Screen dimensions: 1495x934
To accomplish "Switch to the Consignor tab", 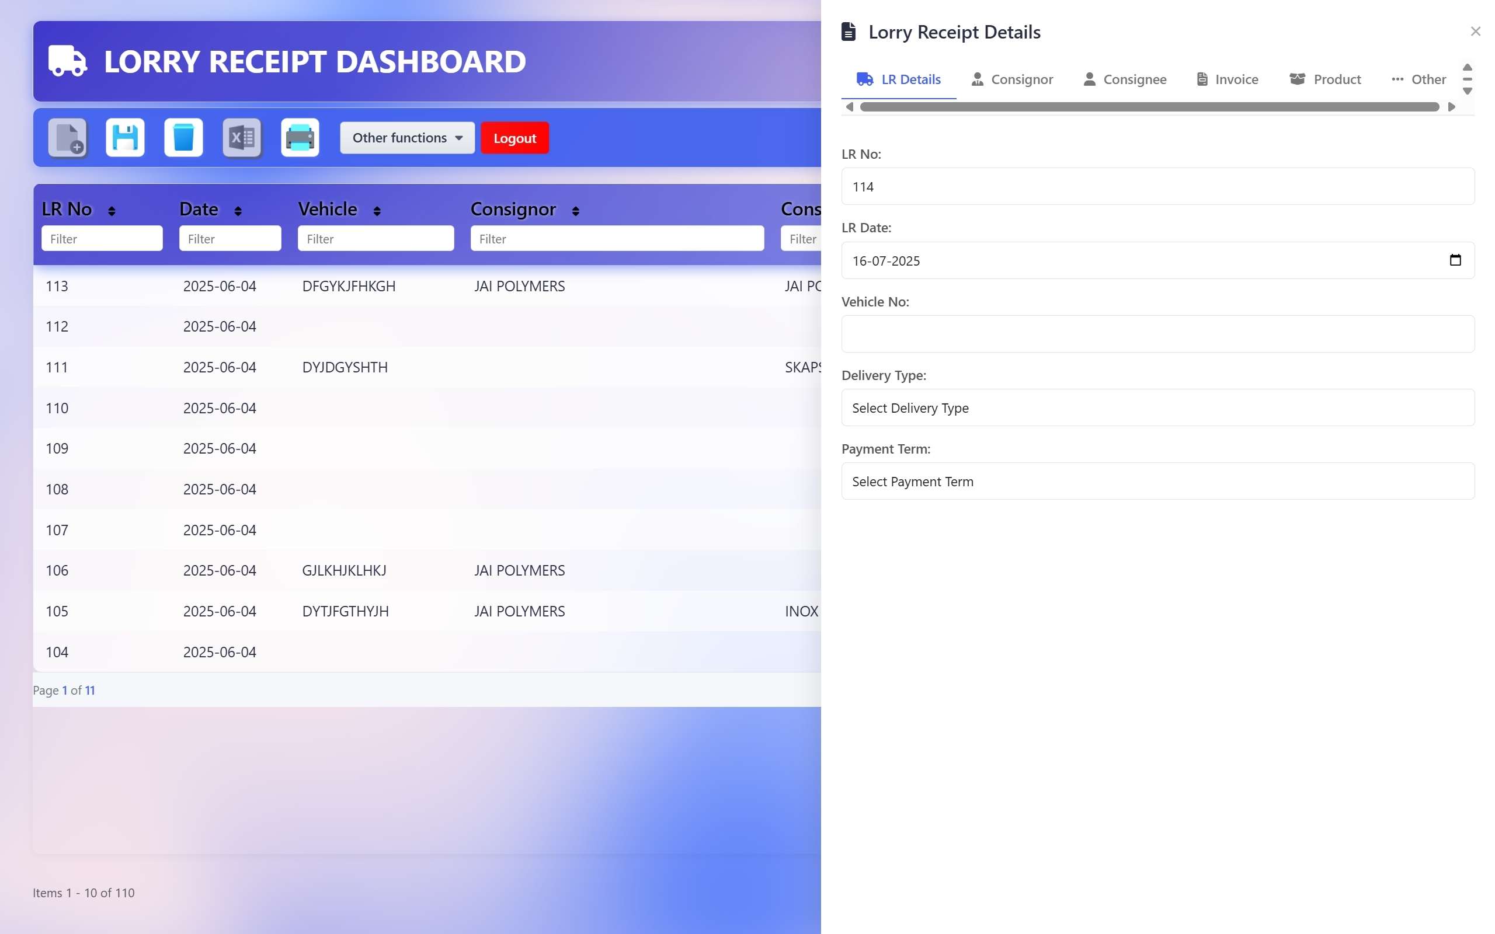I will [x=1013, y=78].
